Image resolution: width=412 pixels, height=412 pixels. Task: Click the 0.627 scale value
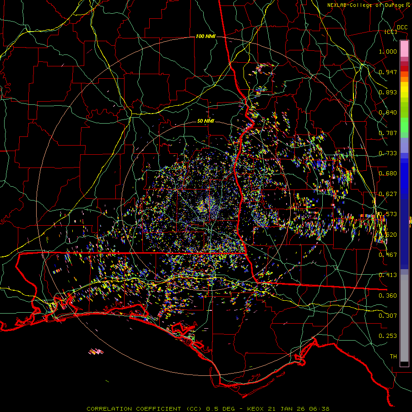tap(388, 194)
